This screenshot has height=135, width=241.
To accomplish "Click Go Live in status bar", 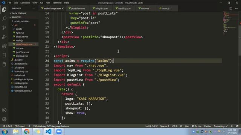I will 197,126.
